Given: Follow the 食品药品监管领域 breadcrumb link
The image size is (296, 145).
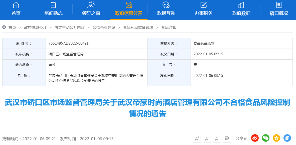Looking at the screenshot, I should point(138,28).
